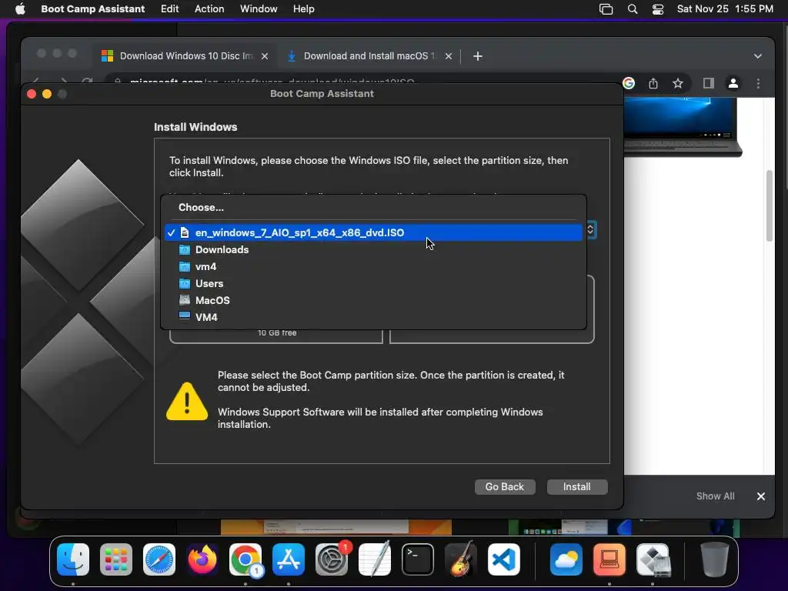Open Spotlight search in the menu bar
Screen dimensions: 788x591
(x=633, y=9)
